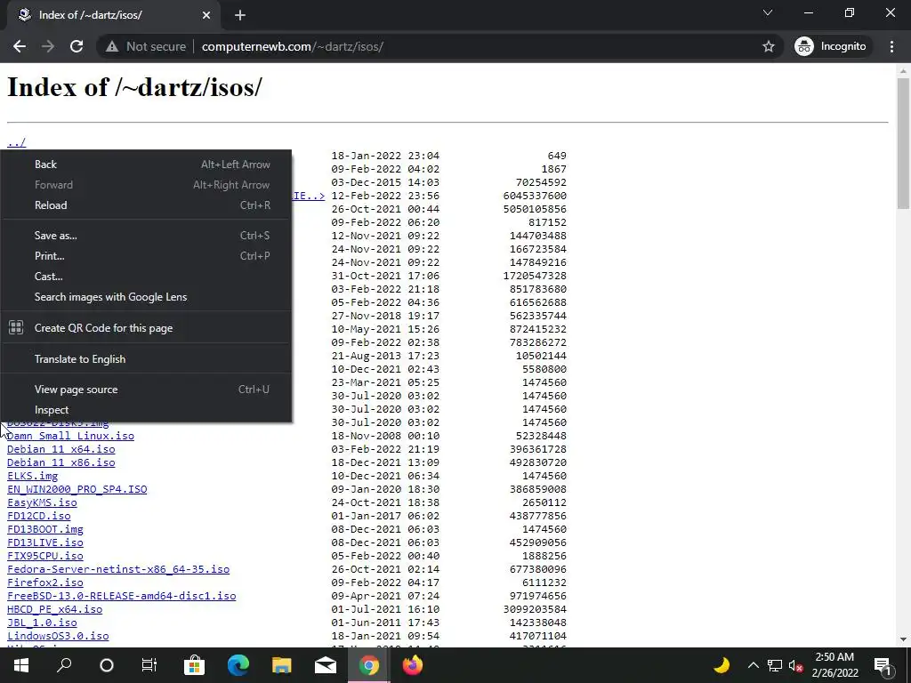Open the tab search chevron

[x=768, y=12]
